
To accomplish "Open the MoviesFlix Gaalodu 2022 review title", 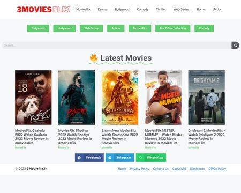I will pos(32,137).
